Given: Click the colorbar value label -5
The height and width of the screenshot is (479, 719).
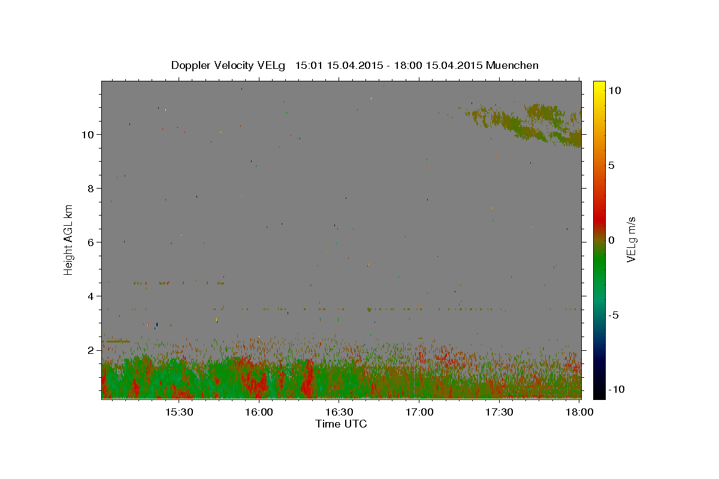Looking at the screenshot, I should pos(614,315).
